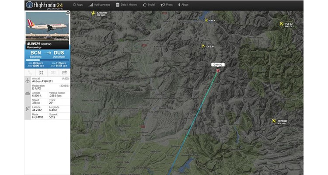Open the About menu
The height and width of the screenshot is (175, 328).
coord(183,5)
